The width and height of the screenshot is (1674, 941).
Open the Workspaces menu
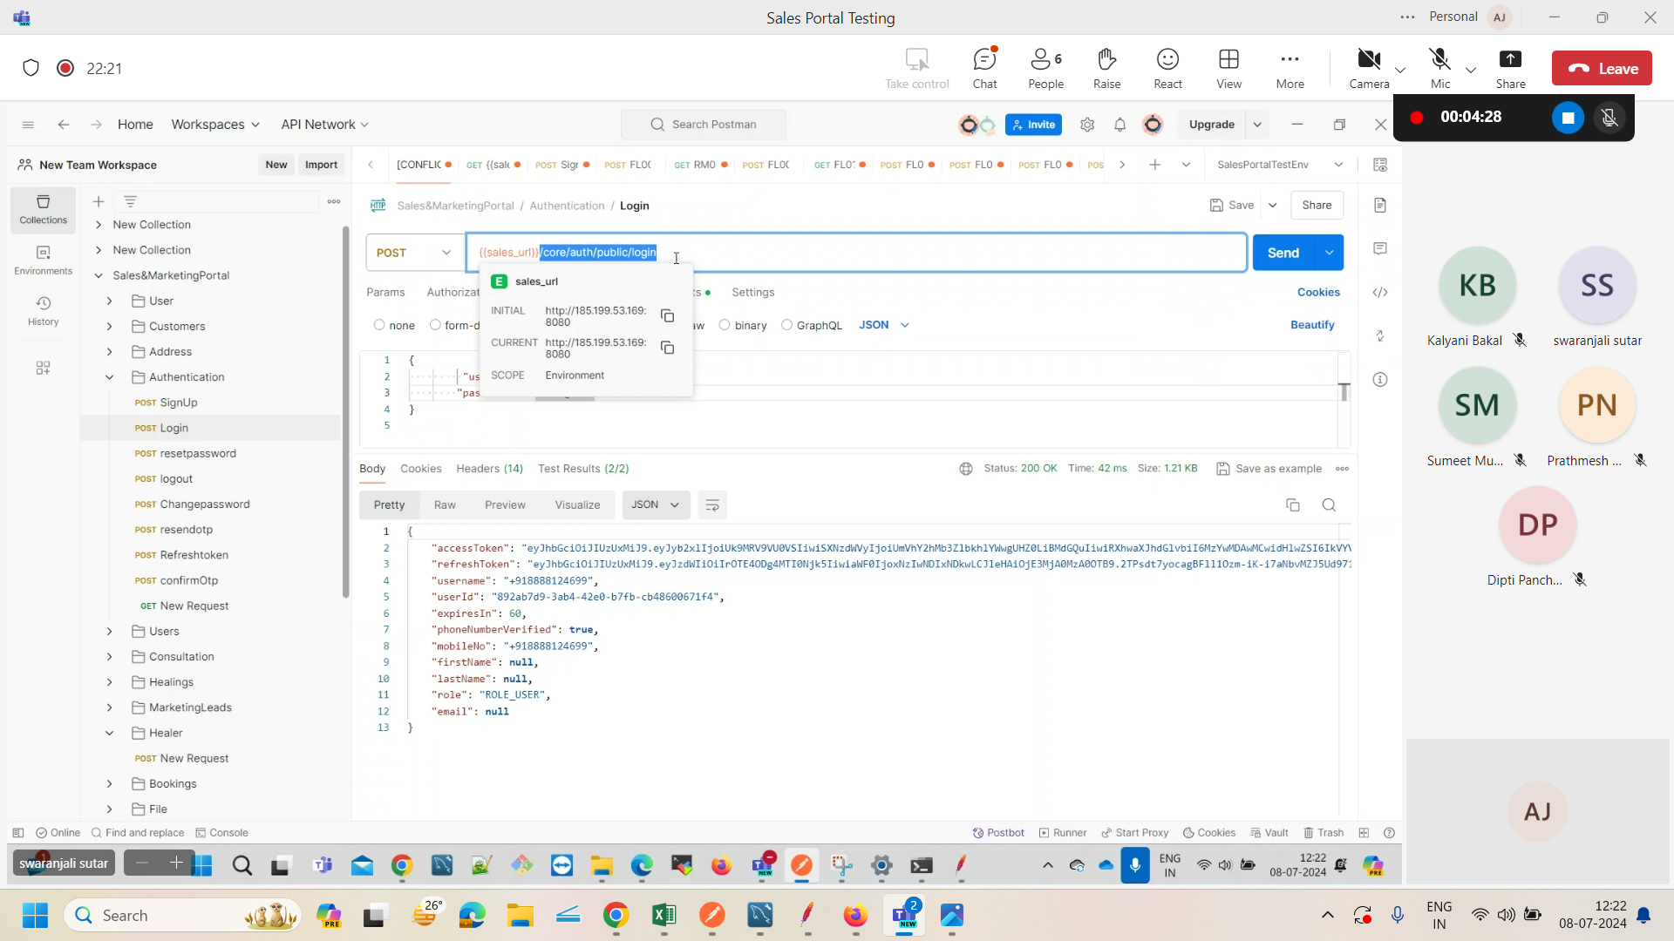pos(215,125)
